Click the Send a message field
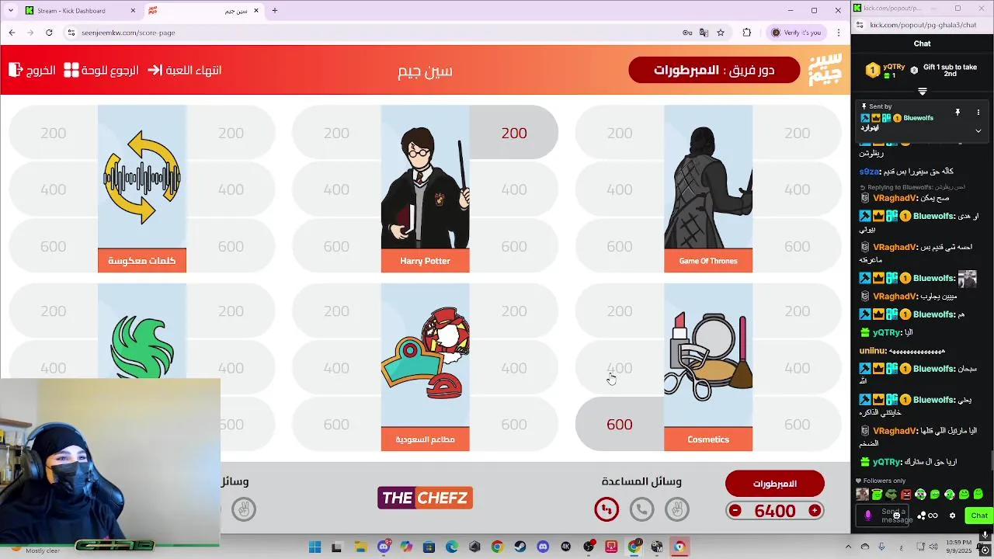Viewport: 994px width, 559px height. coord(883,516)
